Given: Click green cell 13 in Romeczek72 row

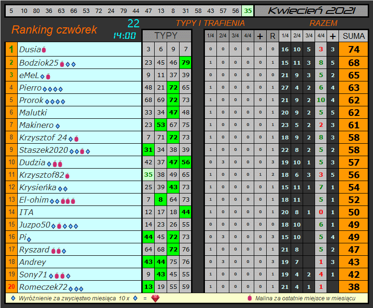Looking at the screenshot, I should pos(148,287).
